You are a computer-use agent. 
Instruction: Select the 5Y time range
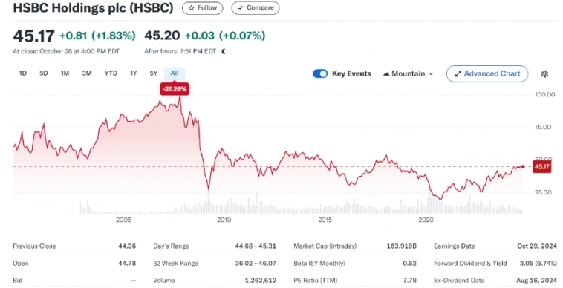point(153,73)
